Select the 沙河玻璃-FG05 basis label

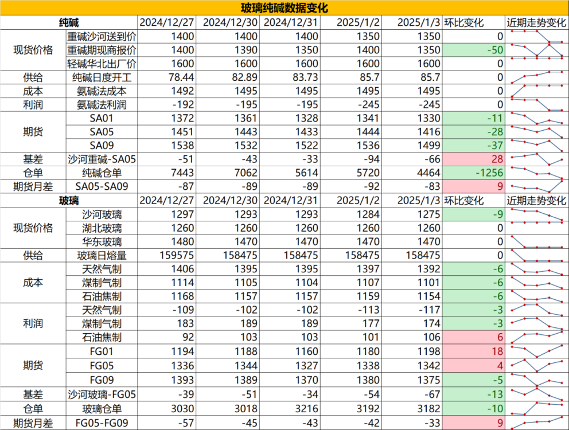(102, 394)
